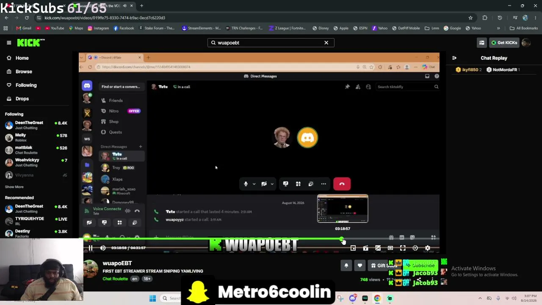Viewport: 542px width, 305px height.
Task: Open the recommended TYRIQUEHYDE channel
Action: [36, 221]
